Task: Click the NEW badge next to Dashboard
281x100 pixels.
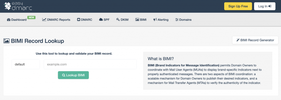Action: 31,17
